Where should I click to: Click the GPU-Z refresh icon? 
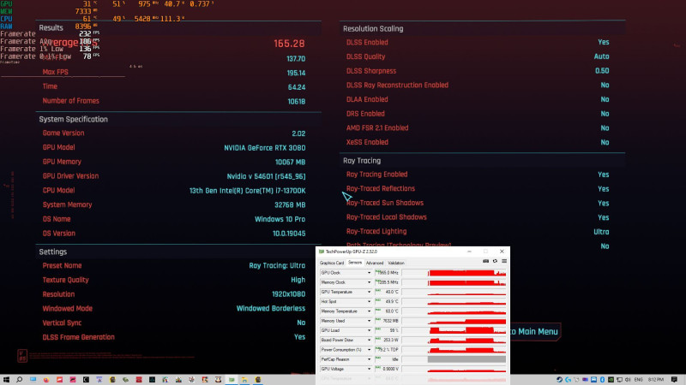[495, 261]
